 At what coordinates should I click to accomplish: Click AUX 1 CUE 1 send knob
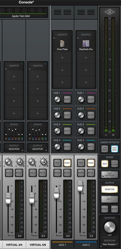coord(57,99)
